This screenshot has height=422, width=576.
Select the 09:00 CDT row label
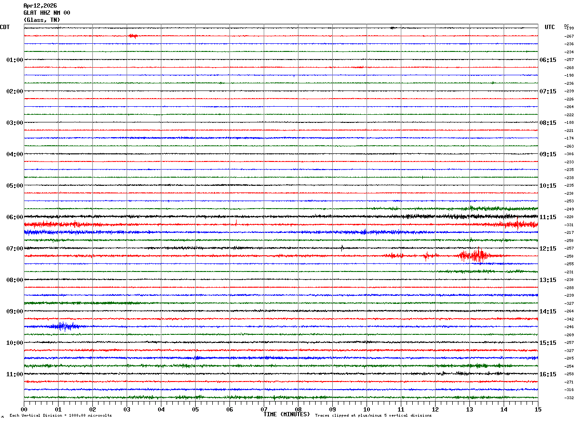(14, 311)
